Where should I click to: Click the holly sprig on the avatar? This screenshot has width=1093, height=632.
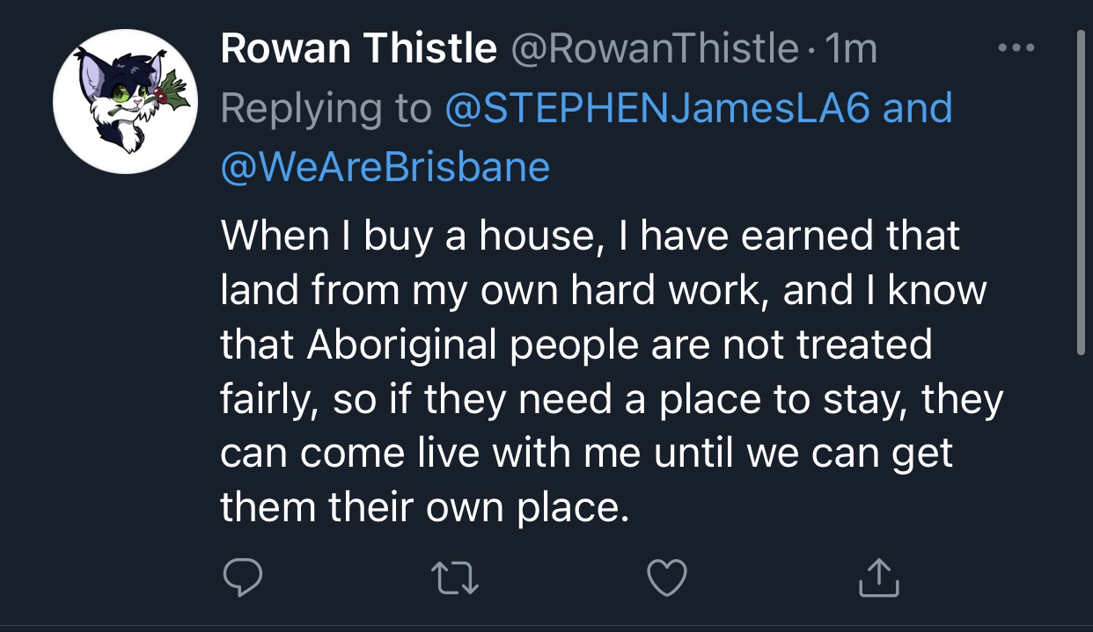[x=170, y=92]
